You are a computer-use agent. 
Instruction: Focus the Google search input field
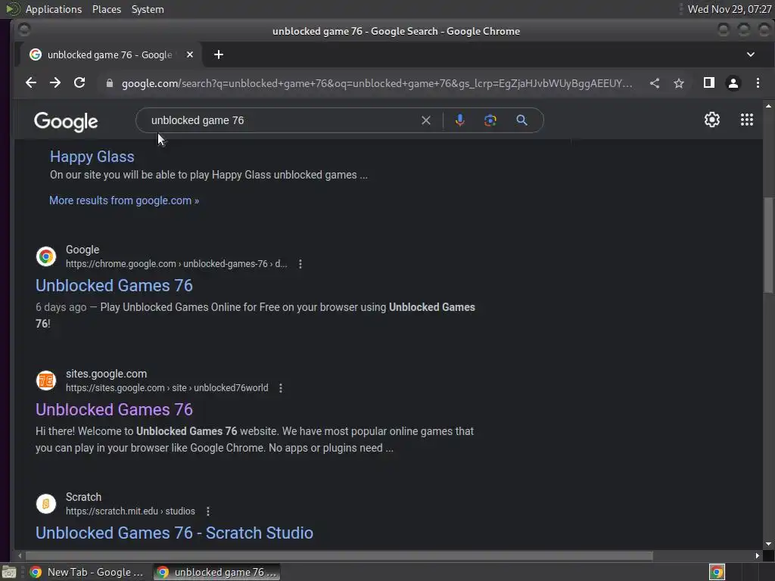pos(282,120)
